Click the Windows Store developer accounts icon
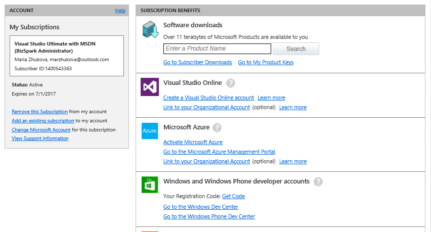This screenshot has width=431, height=232. coord(150,185)
